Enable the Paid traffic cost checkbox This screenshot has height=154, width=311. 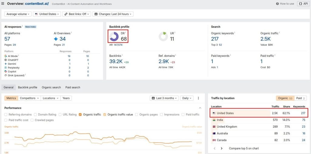[x=6, y=120]
